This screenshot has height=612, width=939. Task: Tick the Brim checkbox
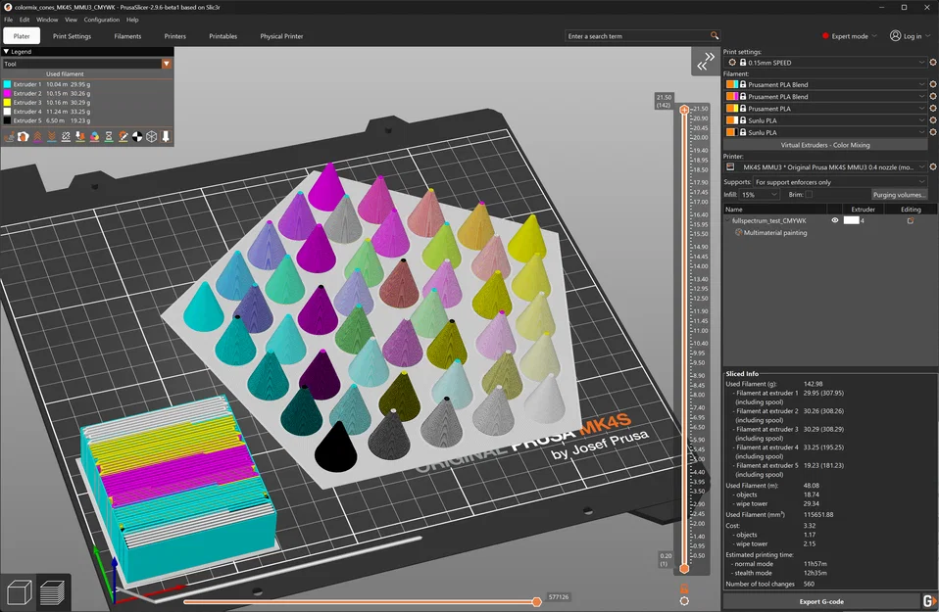pyautogui.click(x=809, y=195)
